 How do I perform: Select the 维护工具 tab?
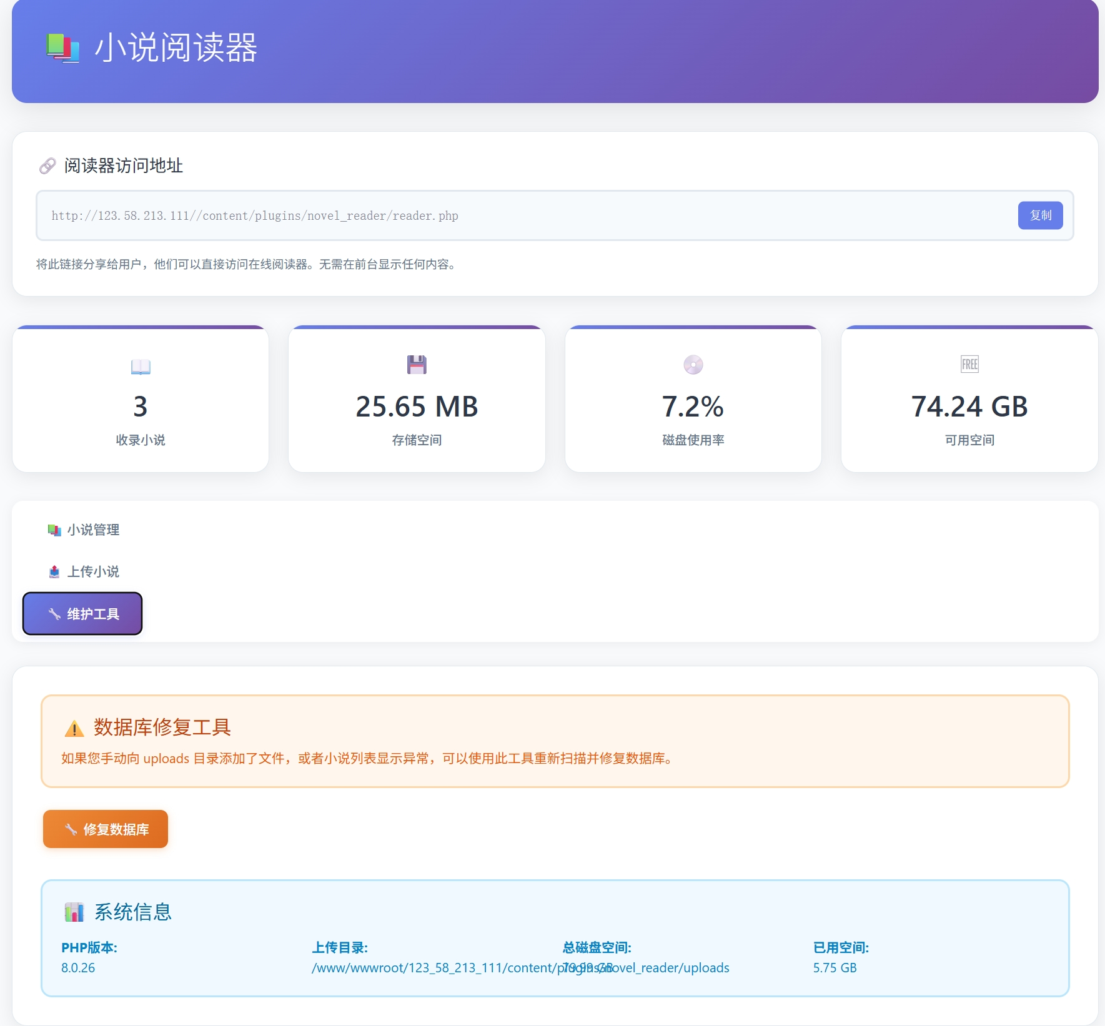tap(83, 614)
